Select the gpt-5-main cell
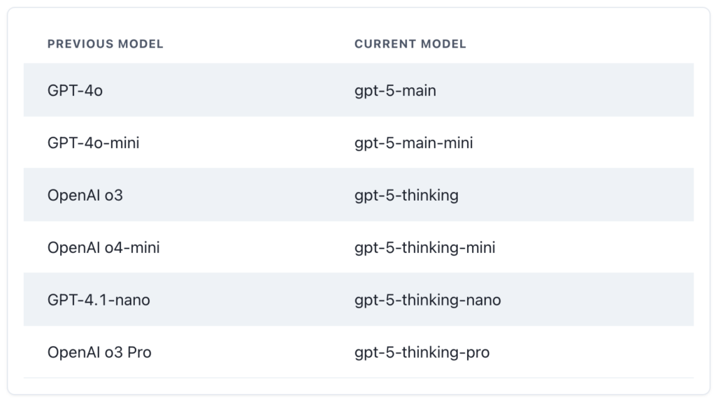Viewport: 716px width, 404px height. 395,90
